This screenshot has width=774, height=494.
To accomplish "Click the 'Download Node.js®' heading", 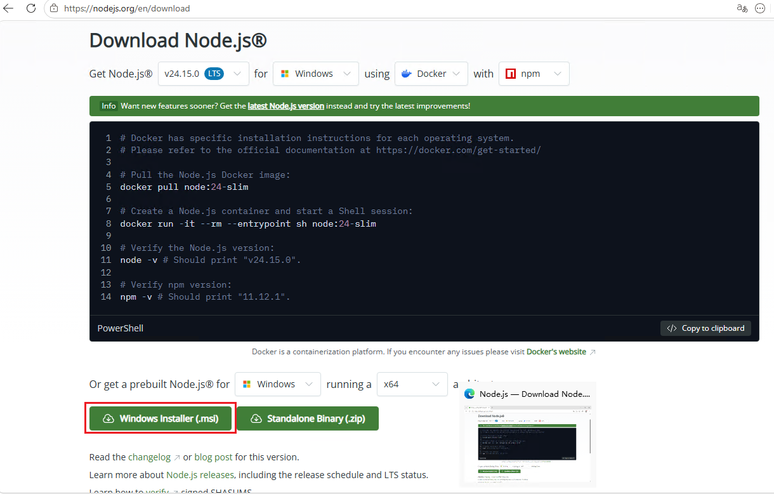I will (x=178, y=40).
